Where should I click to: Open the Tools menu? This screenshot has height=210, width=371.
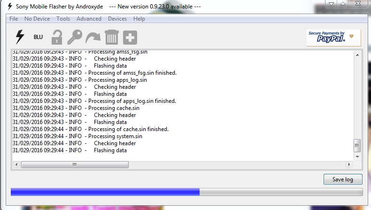click(63, 19)
